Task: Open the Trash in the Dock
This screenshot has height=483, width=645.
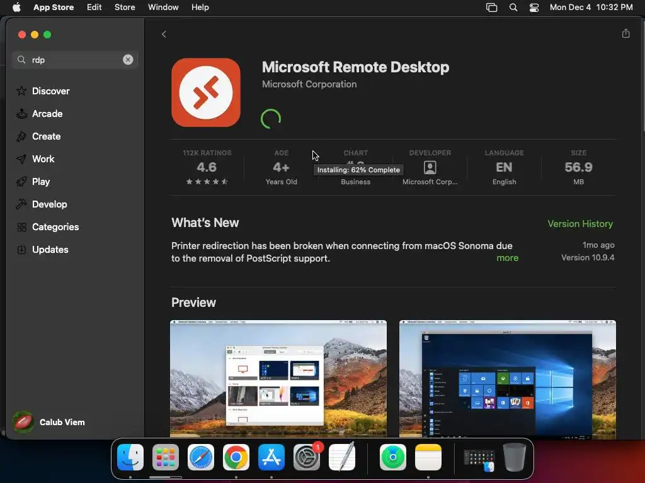Action: coord(514,457)
